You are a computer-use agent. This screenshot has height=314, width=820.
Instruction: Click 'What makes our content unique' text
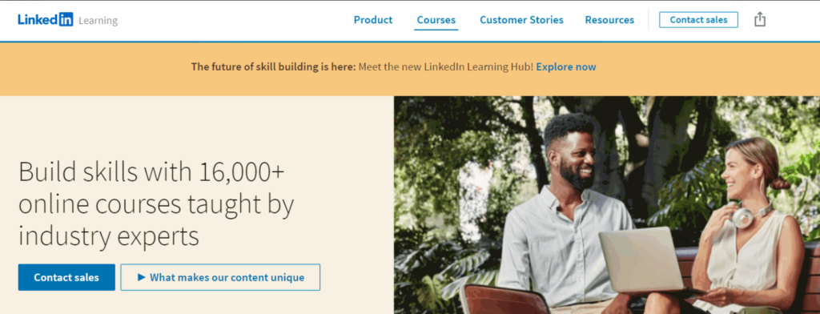pos(227,277)
